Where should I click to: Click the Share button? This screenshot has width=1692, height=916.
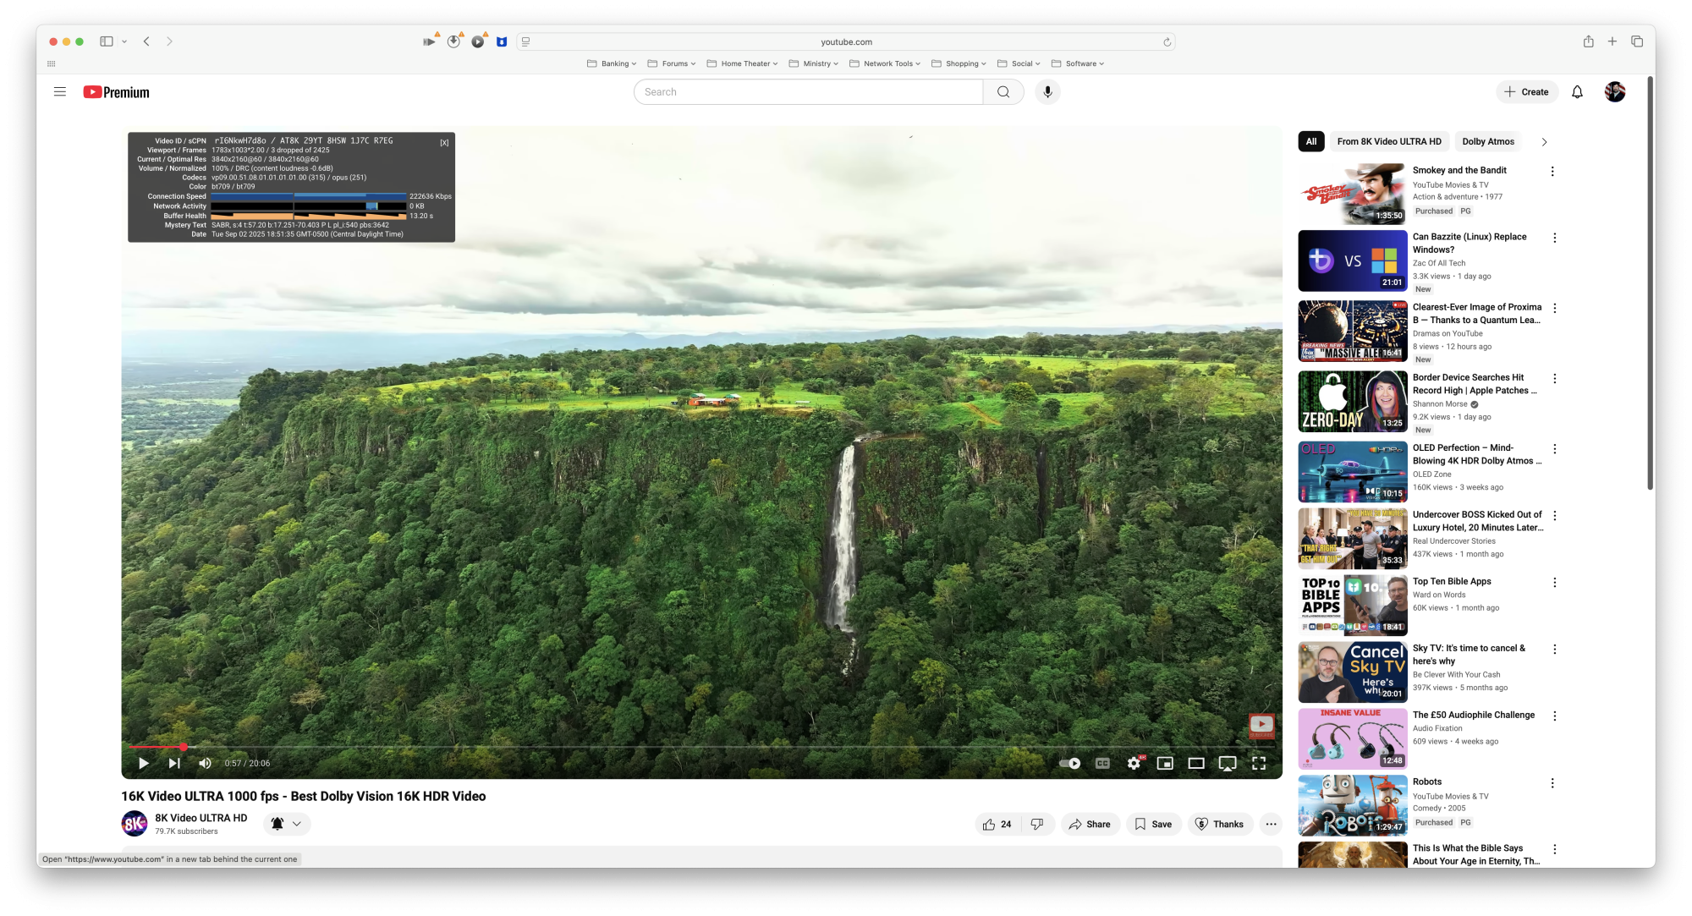click(x=1090, y=824)
